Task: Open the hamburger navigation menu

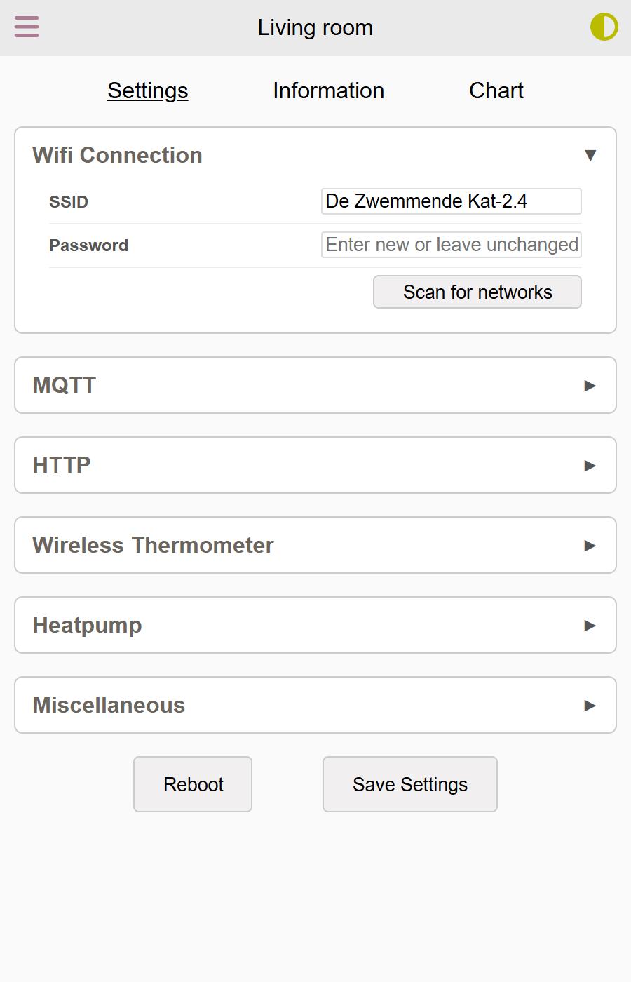Action: (27, 27)
